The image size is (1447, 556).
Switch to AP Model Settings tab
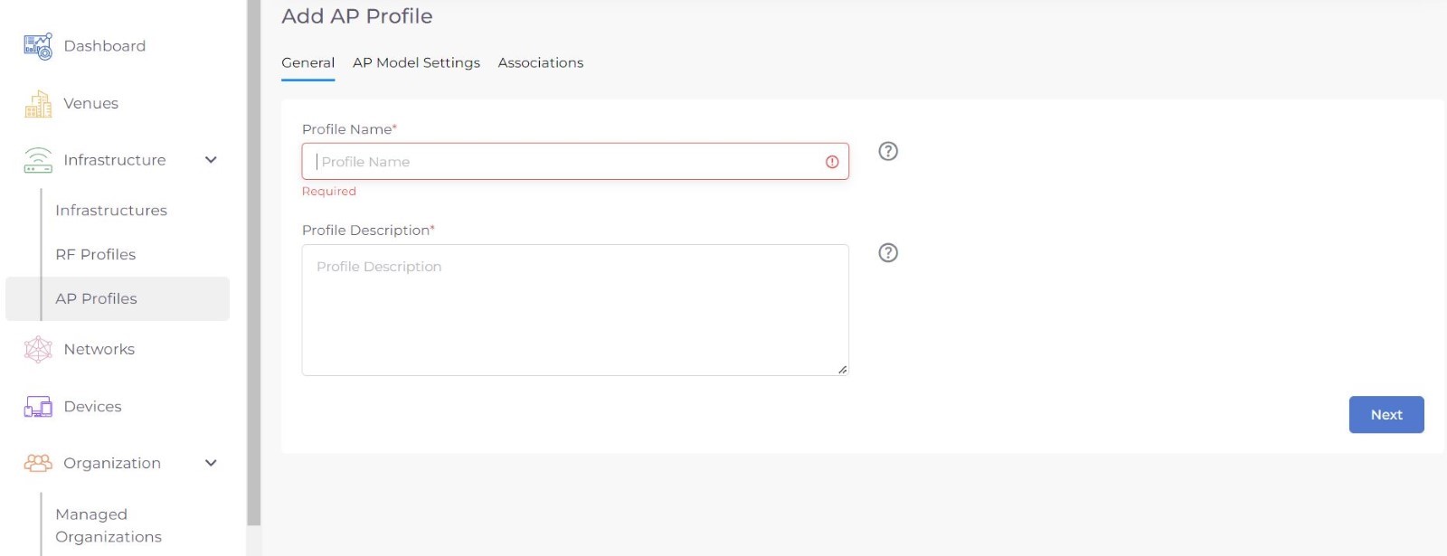416,62
